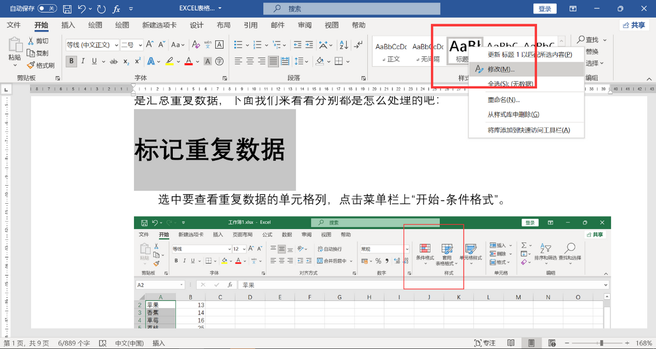Toggle Italic formatting button
The width and height of the screenshot is (656, 349).
click(x=84, y=61)
